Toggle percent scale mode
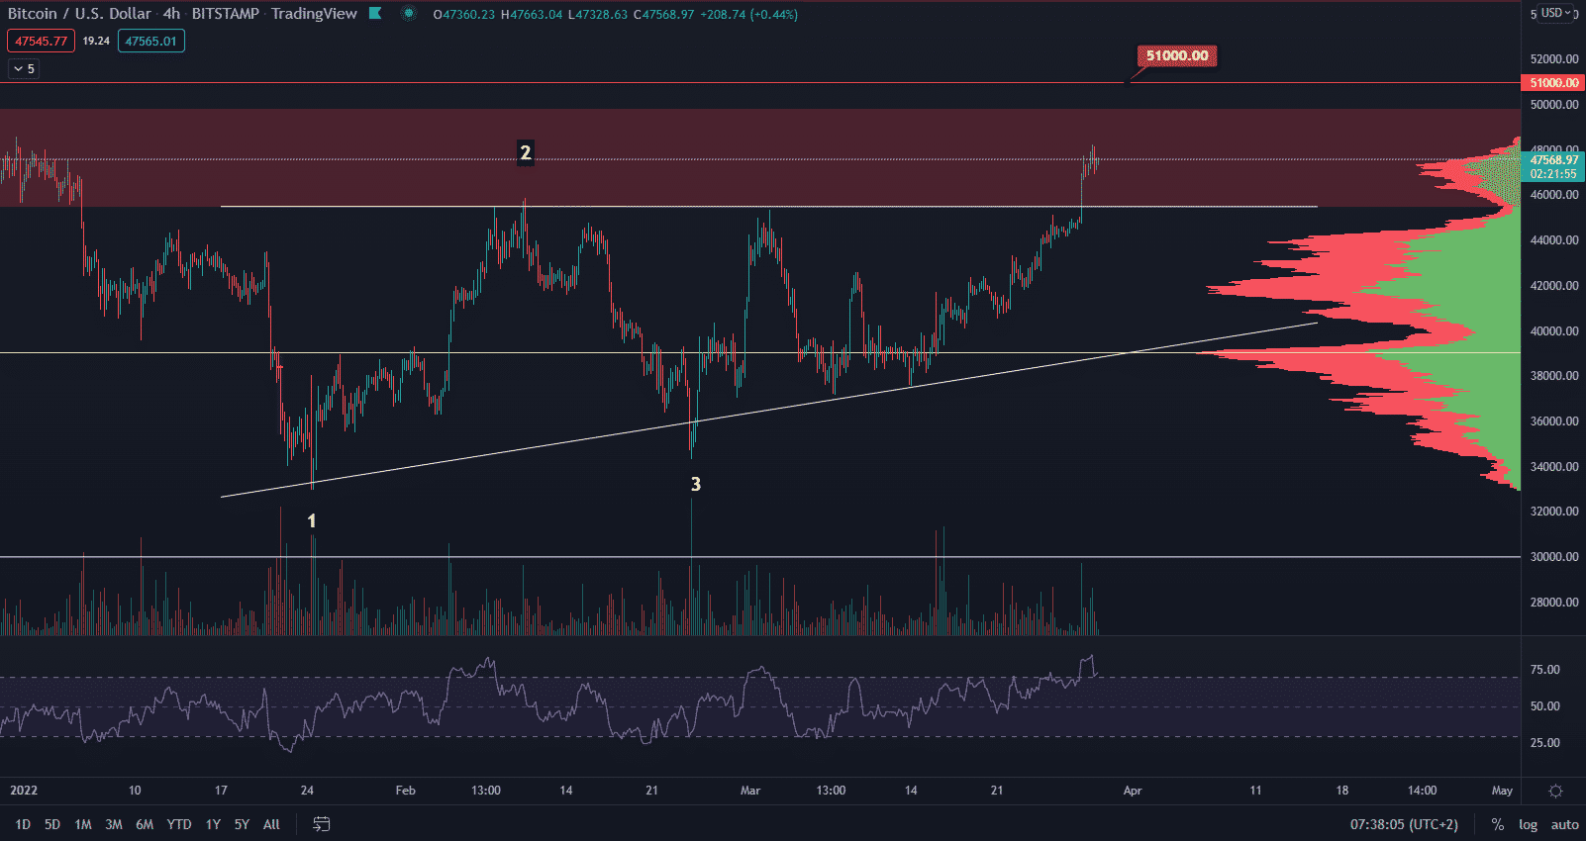The width and height of the screenshot is (1586, 841). pyautogui.click(x=1498, y=824)
